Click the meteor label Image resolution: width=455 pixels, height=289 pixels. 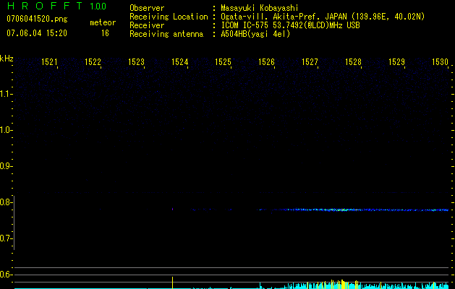click(103, 22)
